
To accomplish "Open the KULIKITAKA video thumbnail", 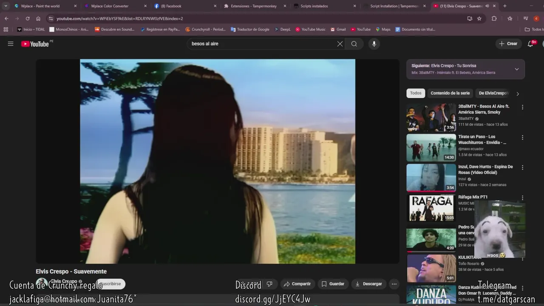I will click(431, 268).
